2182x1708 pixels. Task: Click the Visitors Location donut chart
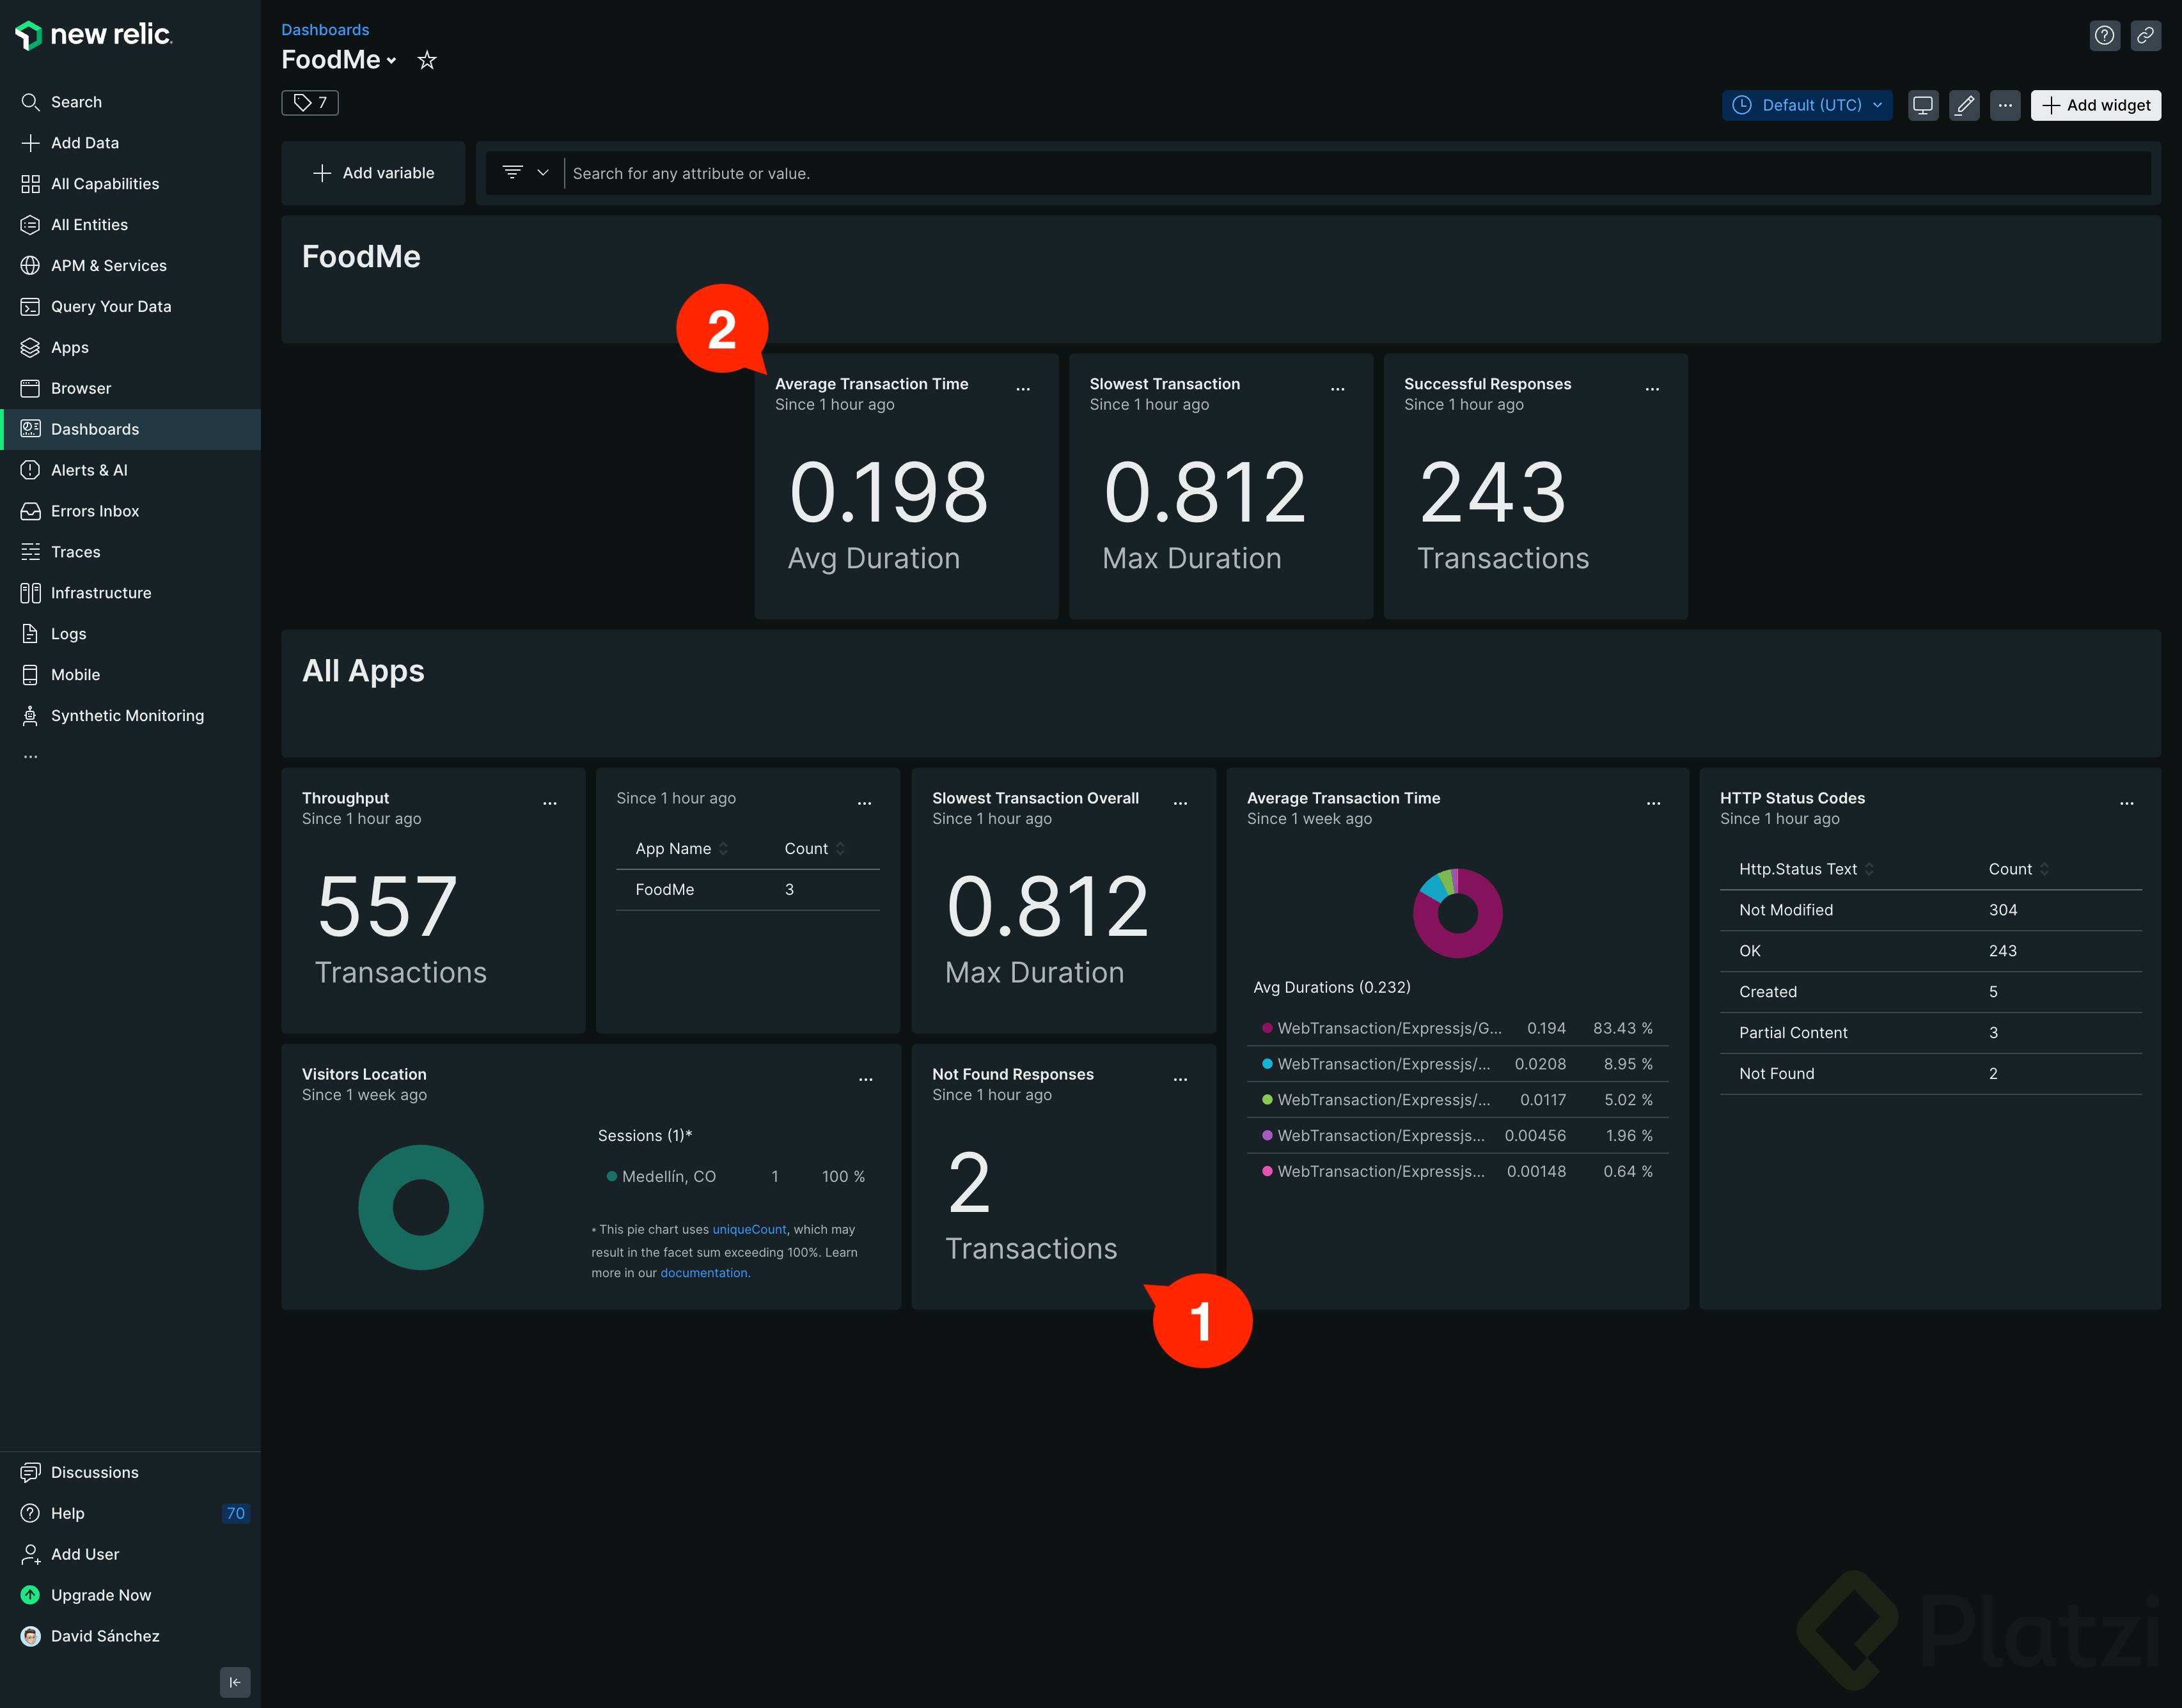421,1208
